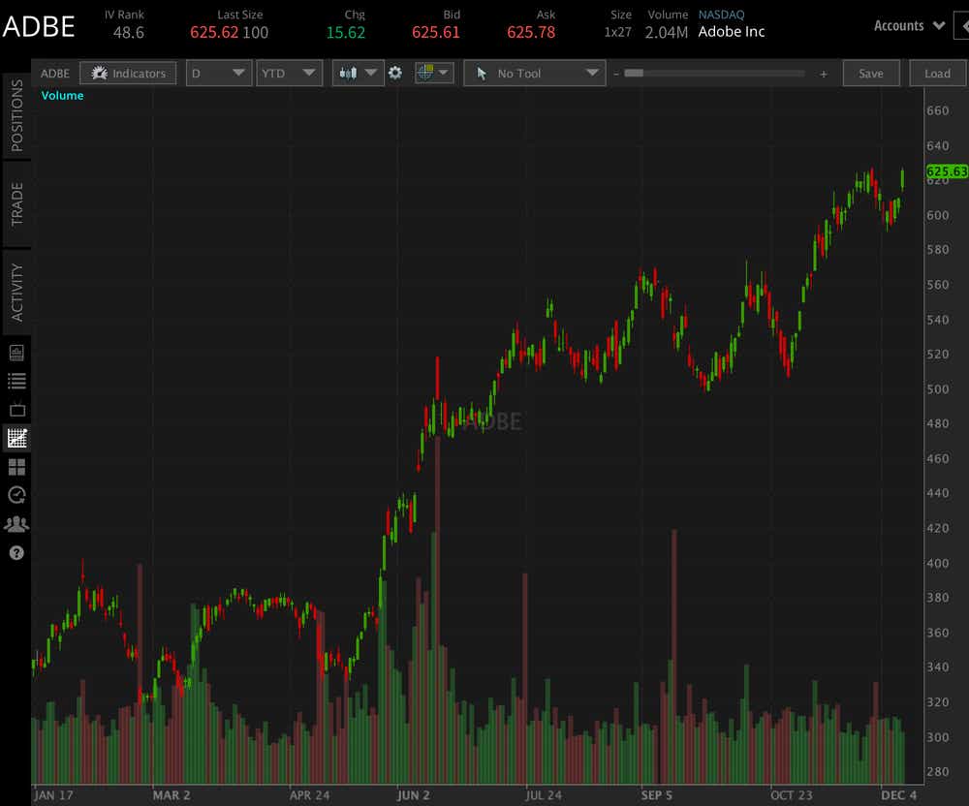Image resolution: width=969 pixels, height=806 pixels.
Task: Click the Save button
Action: pos(870,73)
